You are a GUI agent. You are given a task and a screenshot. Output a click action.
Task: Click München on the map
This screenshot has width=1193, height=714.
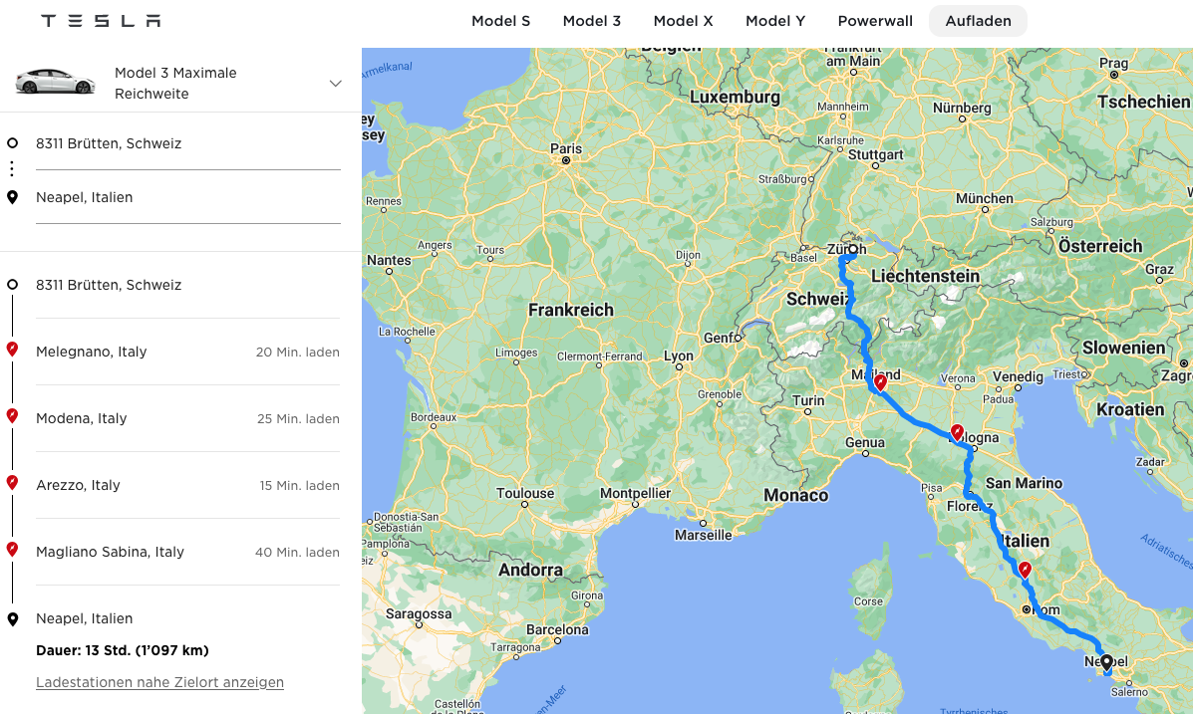[985, 199]
